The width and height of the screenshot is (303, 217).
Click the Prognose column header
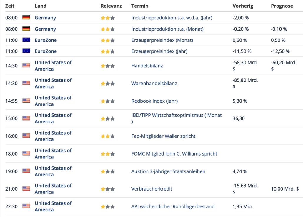[x=282, y=6]
